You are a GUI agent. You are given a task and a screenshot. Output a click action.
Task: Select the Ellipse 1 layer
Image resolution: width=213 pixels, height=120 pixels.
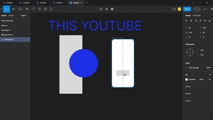point(15,26)
